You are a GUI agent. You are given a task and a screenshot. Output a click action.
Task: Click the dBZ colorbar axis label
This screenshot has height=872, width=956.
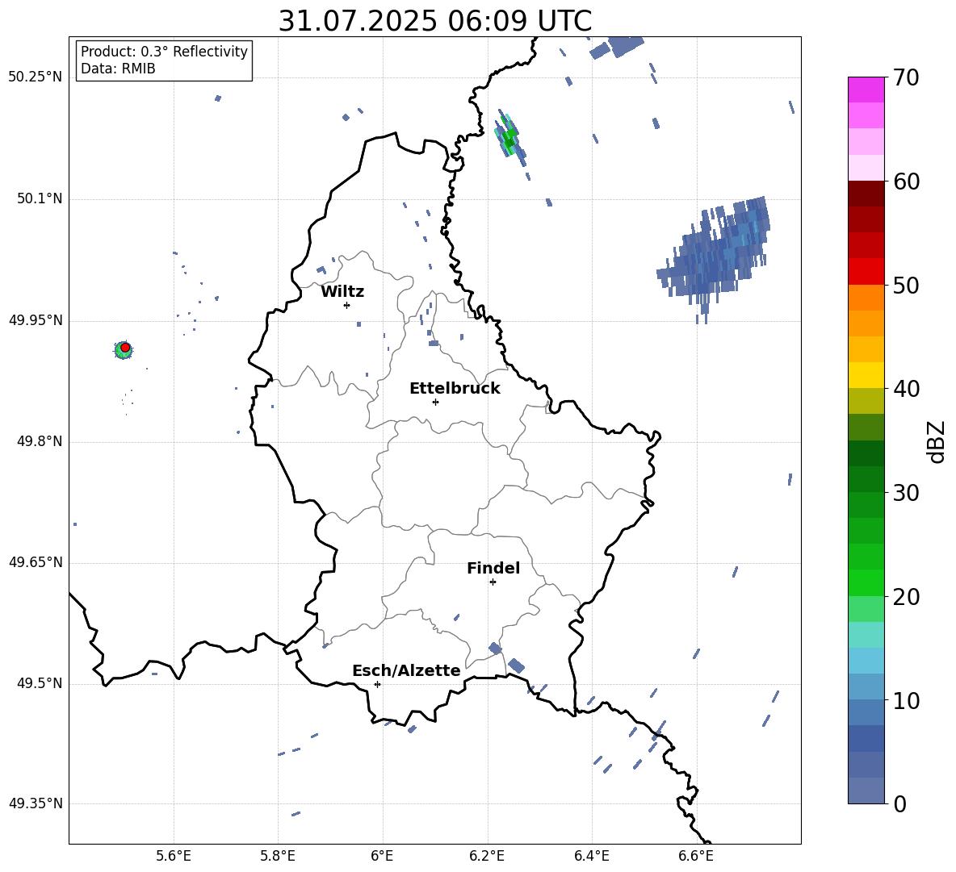tap(937, 441)
